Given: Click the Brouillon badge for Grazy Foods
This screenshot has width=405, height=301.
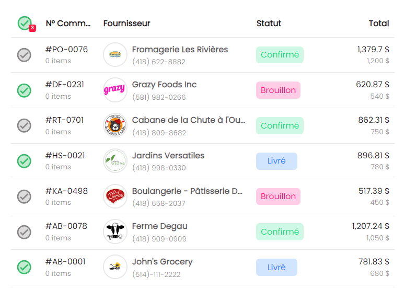Looking at the screenshot, I should pos(278,90).
